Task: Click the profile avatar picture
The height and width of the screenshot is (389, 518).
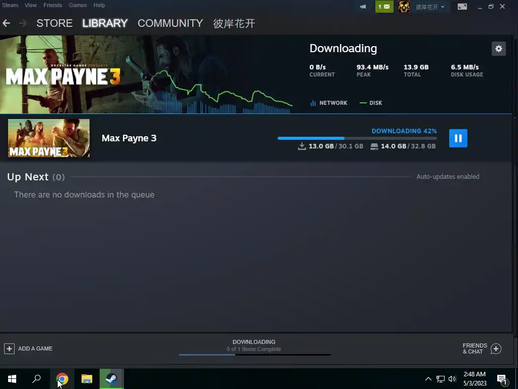Action: click(404, 7)
